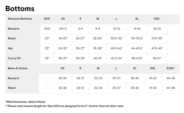The width and height of the screenshot is (184, 113).
Task: Click the XXS* column header
Action: tap(47, 19)
